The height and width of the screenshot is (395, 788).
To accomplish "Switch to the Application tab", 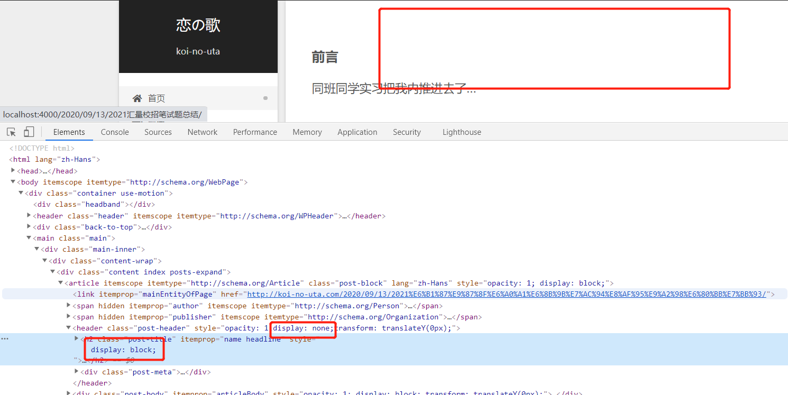I will click(x=358, y=132).
